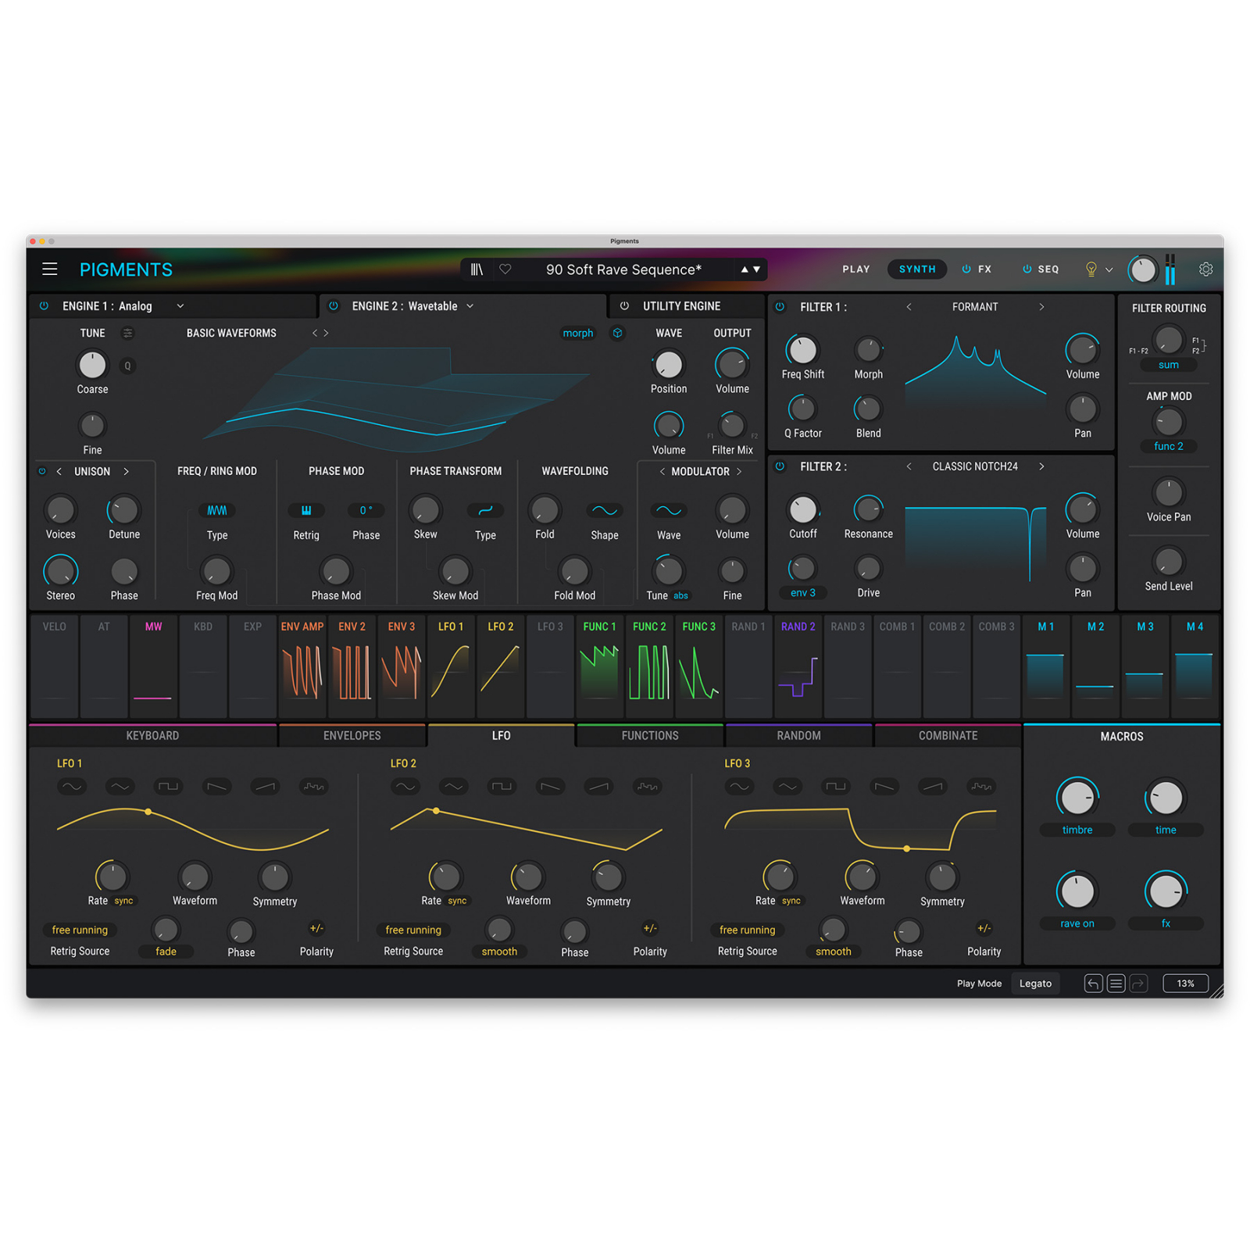The image size is (1250, 1250).
Task: Switch to the PLAY view
Action: click(x=856, y=270)
